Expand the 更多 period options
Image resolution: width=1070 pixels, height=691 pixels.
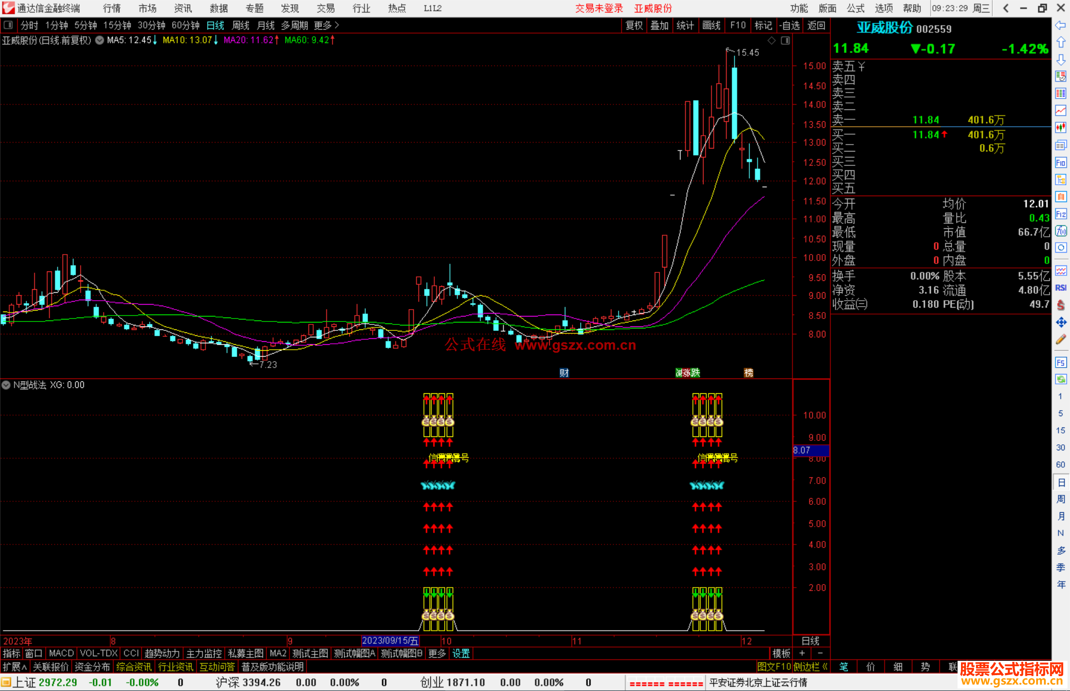[x=326, y=25]
